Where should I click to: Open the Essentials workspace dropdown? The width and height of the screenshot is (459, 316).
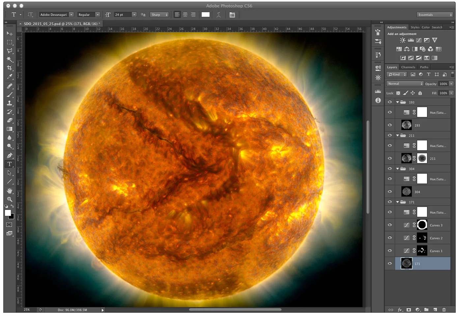coord(435,14)
